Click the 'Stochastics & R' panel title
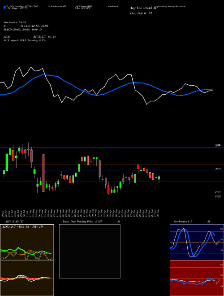Screen dimensions: 224x296 click(183, 222)
